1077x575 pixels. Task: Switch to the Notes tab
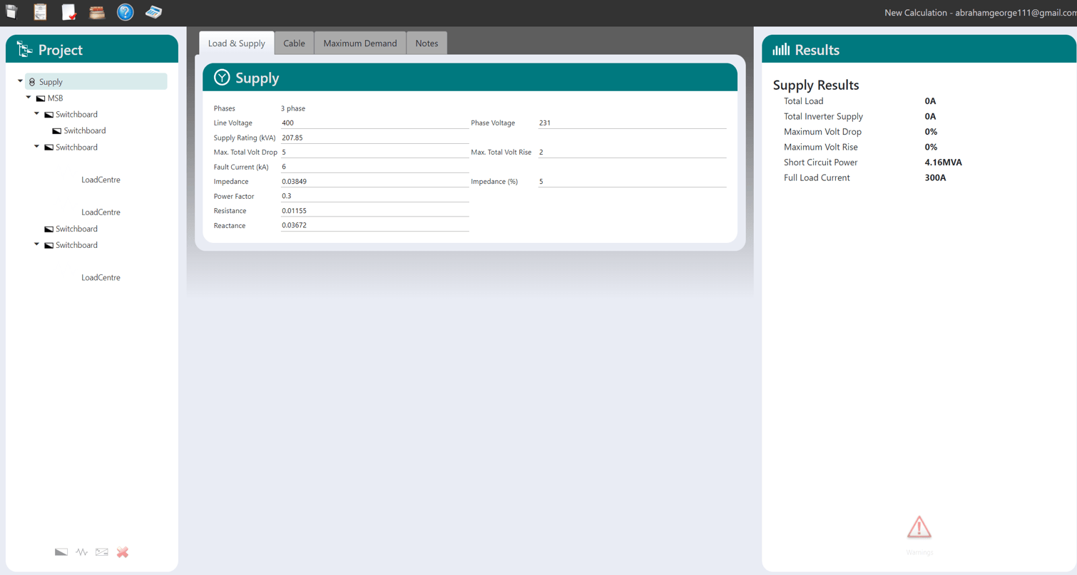[427, 43]
